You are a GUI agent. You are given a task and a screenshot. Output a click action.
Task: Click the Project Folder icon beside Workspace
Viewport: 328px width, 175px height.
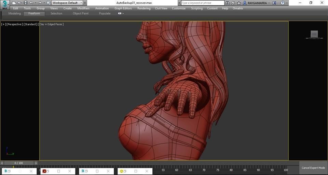pyautogui.click(x=49, y=3)
